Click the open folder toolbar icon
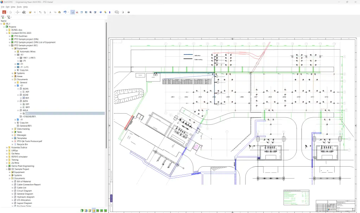 pos(30,12)
